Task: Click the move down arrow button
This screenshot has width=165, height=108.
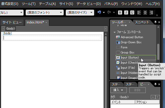Action: click(158, 97)
